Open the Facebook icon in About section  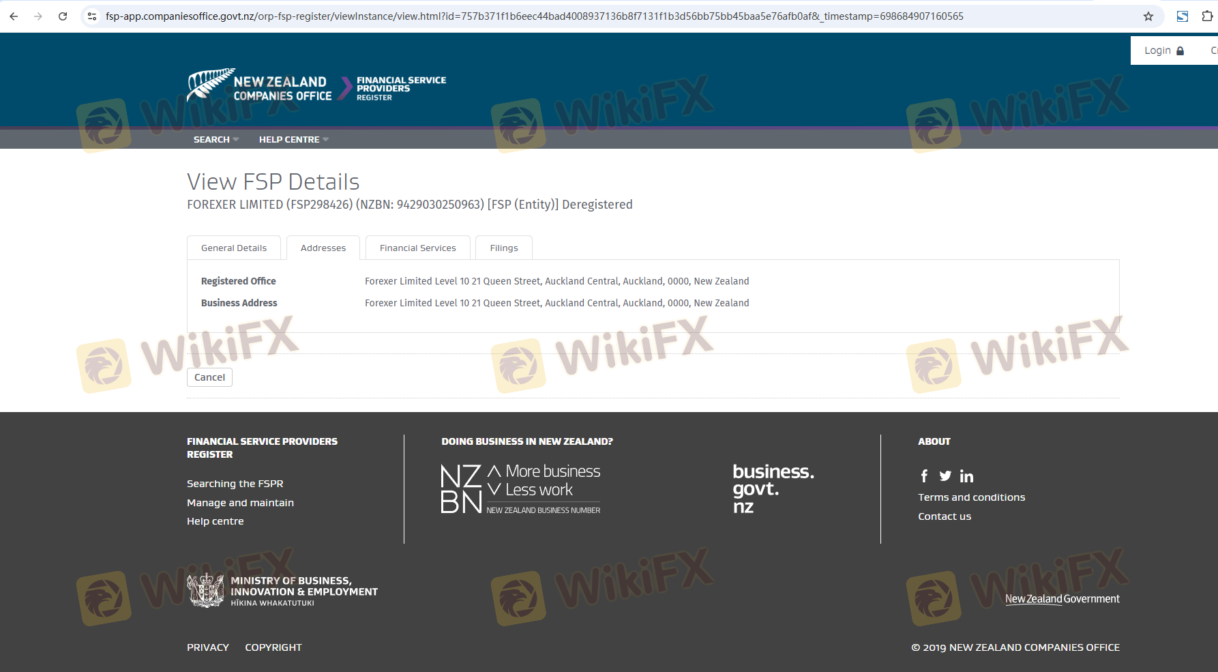(924, 476)
